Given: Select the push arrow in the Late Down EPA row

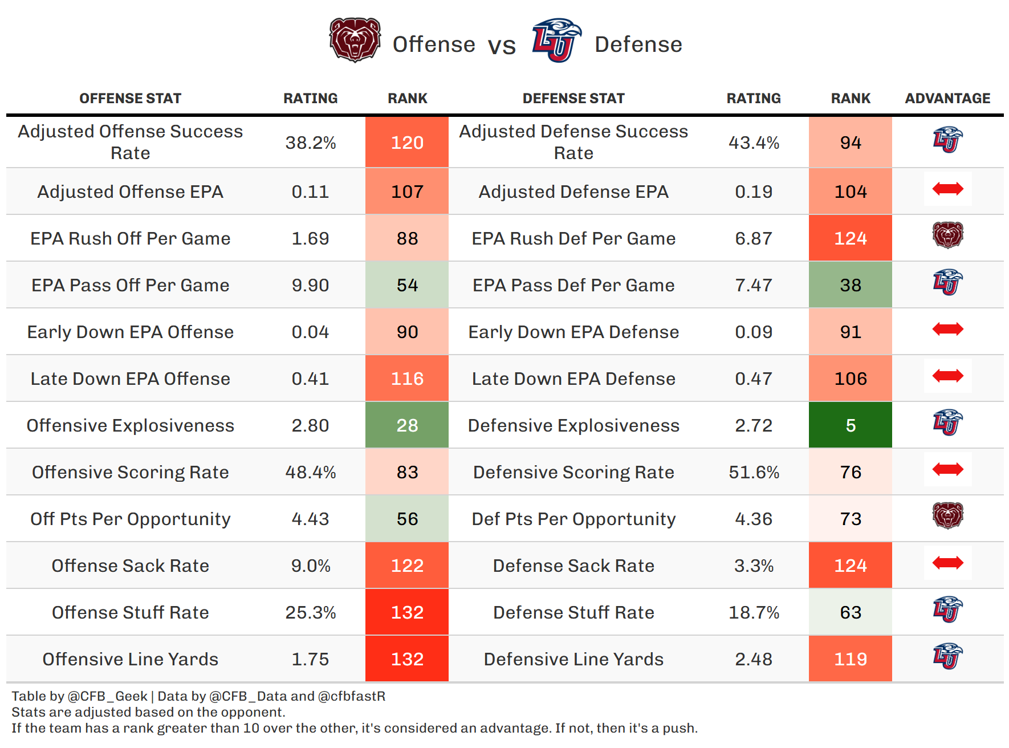Looking at the screenshot, I should (x=947, y=376).
